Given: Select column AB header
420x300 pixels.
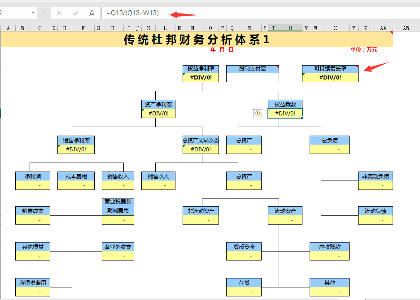Looking at the screenshot, I should point(406,28).
